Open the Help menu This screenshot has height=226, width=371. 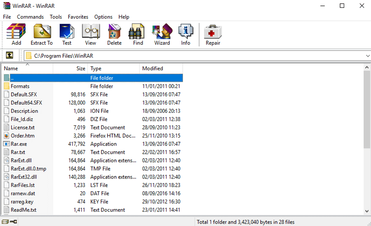click(x=124, y=17)
